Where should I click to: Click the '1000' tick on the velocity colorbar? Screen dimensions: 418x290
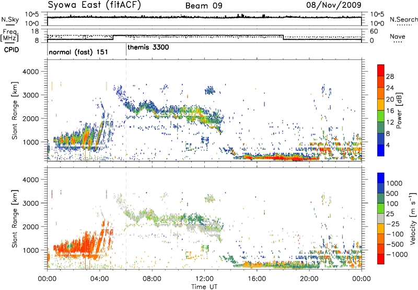coord(394,183)
